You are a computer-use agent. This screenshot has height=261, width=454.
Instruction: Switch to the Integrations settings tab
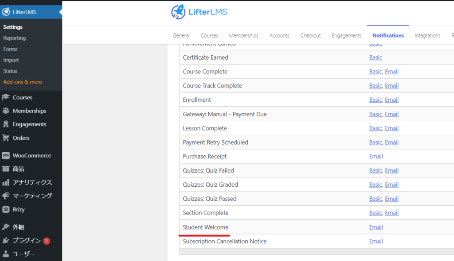pos(427,35)
